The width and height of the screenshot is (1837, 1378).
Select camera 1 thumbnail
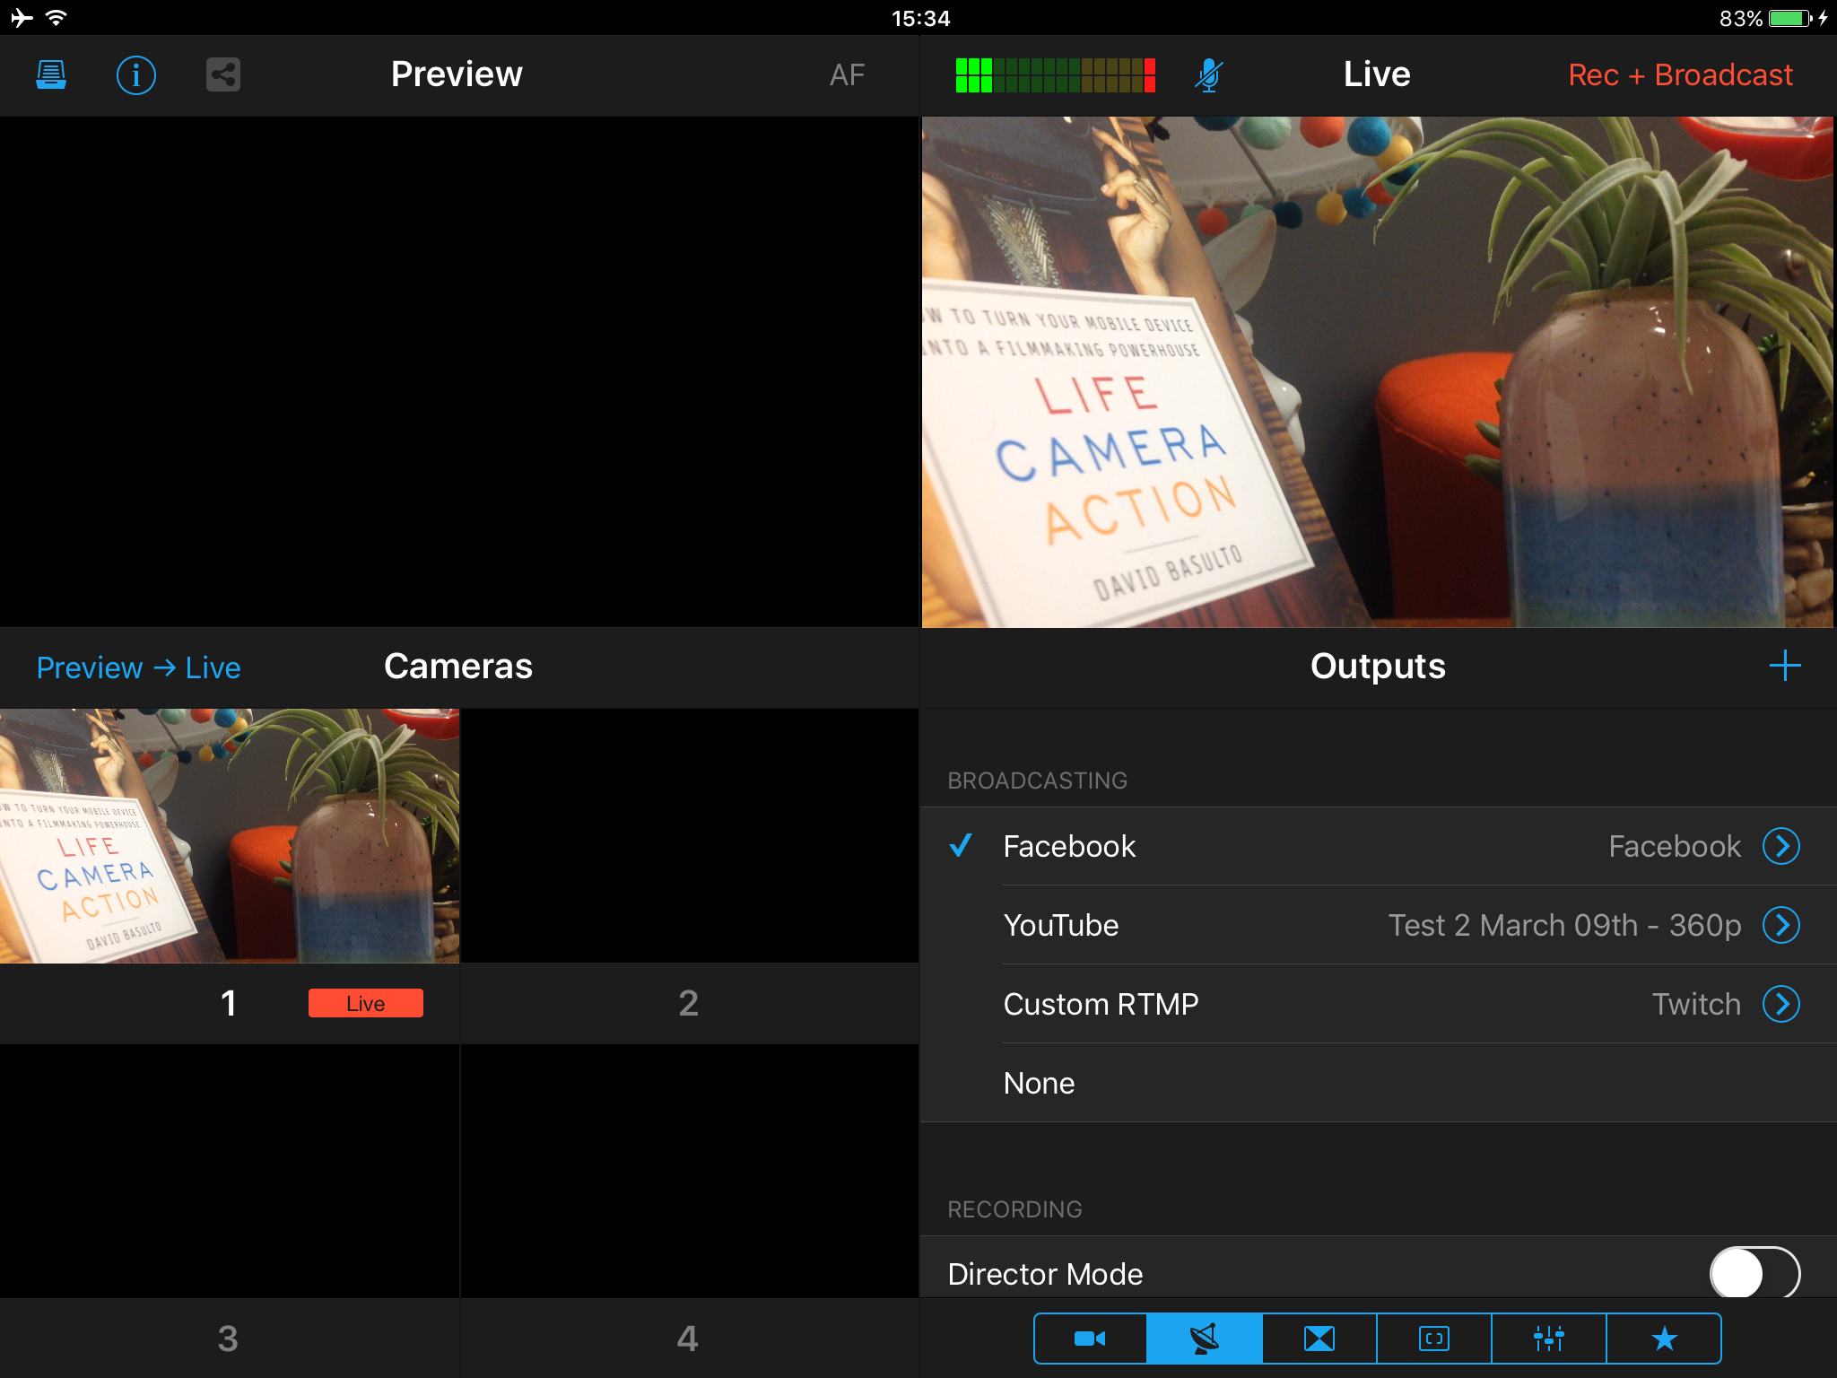(x=230, y=836)
